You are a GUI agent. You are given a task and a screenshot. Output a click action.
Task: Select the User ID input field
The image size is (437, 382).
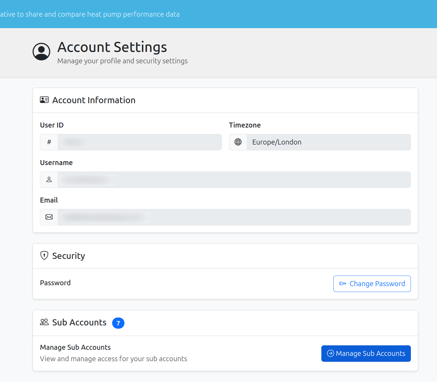140,142
